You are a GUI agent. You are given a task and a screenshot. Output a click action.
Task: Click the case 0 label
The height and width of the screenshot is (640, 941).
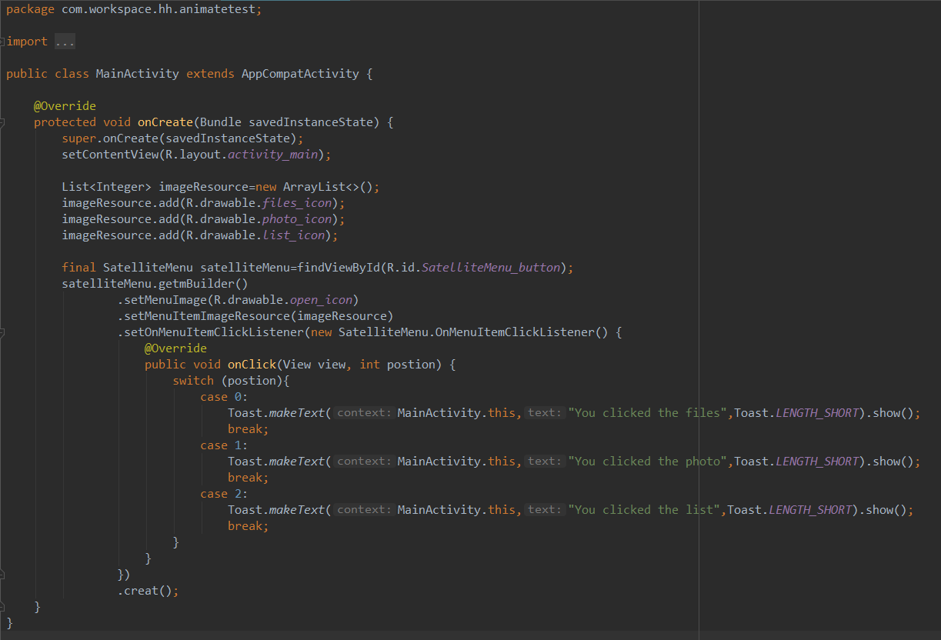[224, 397]
